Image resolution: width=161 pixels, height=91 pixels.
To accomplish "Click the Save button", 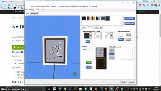I will [124, 82].
